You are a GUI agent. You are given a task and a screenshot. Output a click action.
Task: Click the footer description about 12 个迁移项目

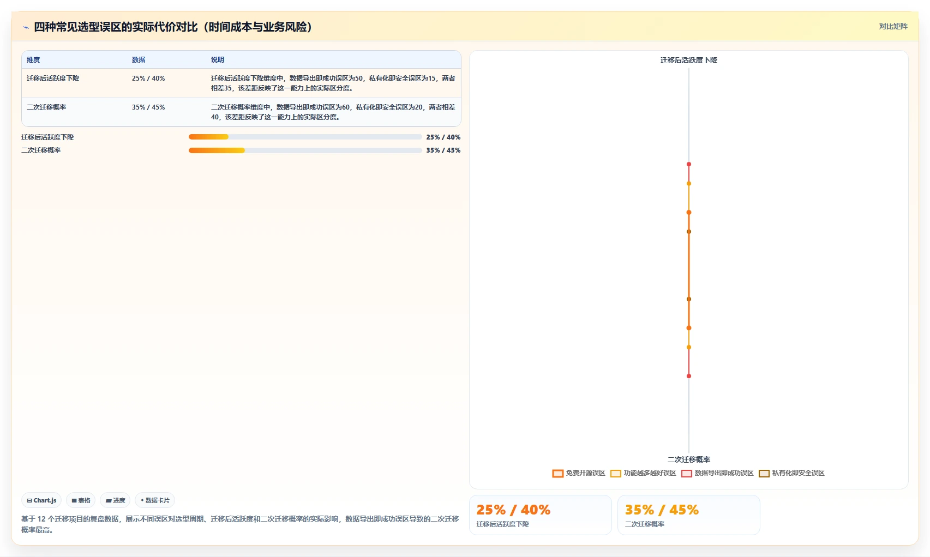pos(240,524)
